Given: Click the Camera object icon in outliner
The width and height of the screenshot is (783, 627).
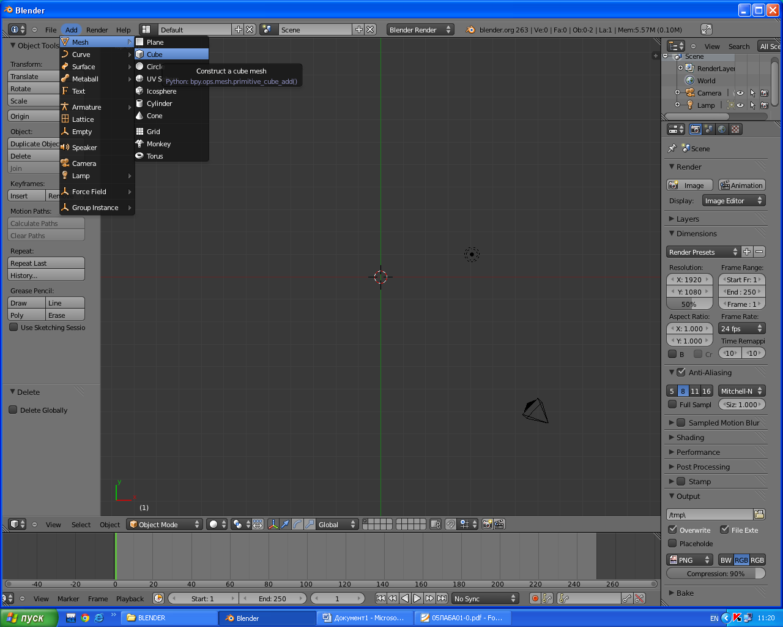Looking at the screenshot, I should tap(690, 93).
